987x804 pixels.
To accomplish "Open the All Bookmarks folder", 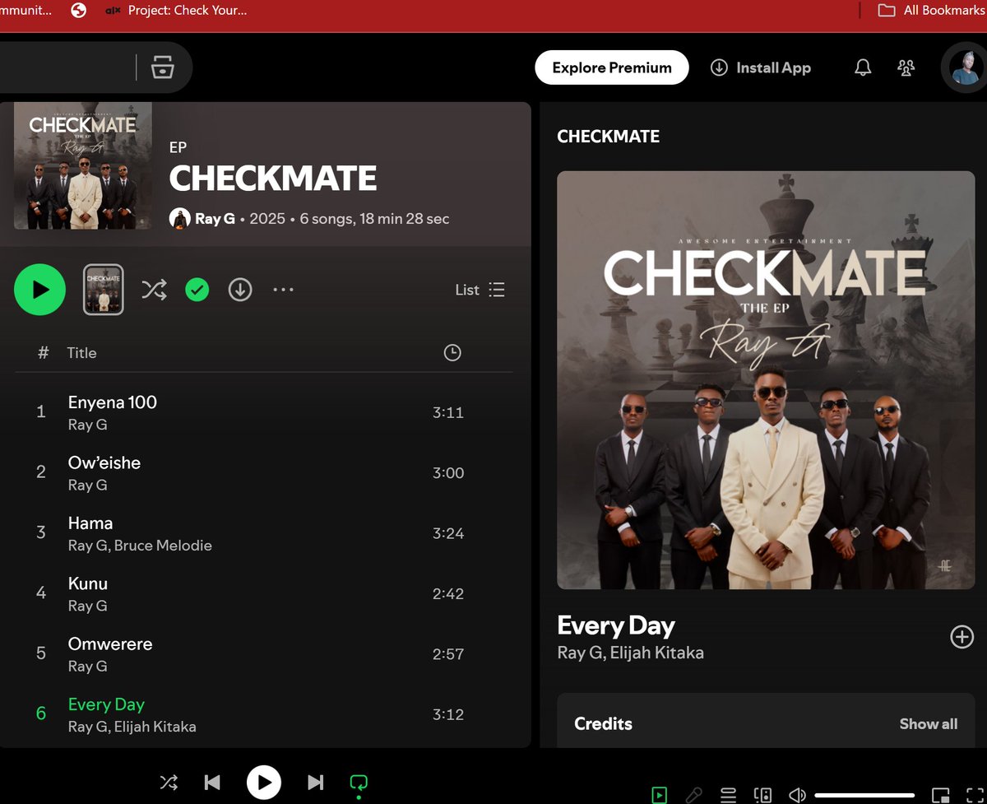I will pos(931,11).
